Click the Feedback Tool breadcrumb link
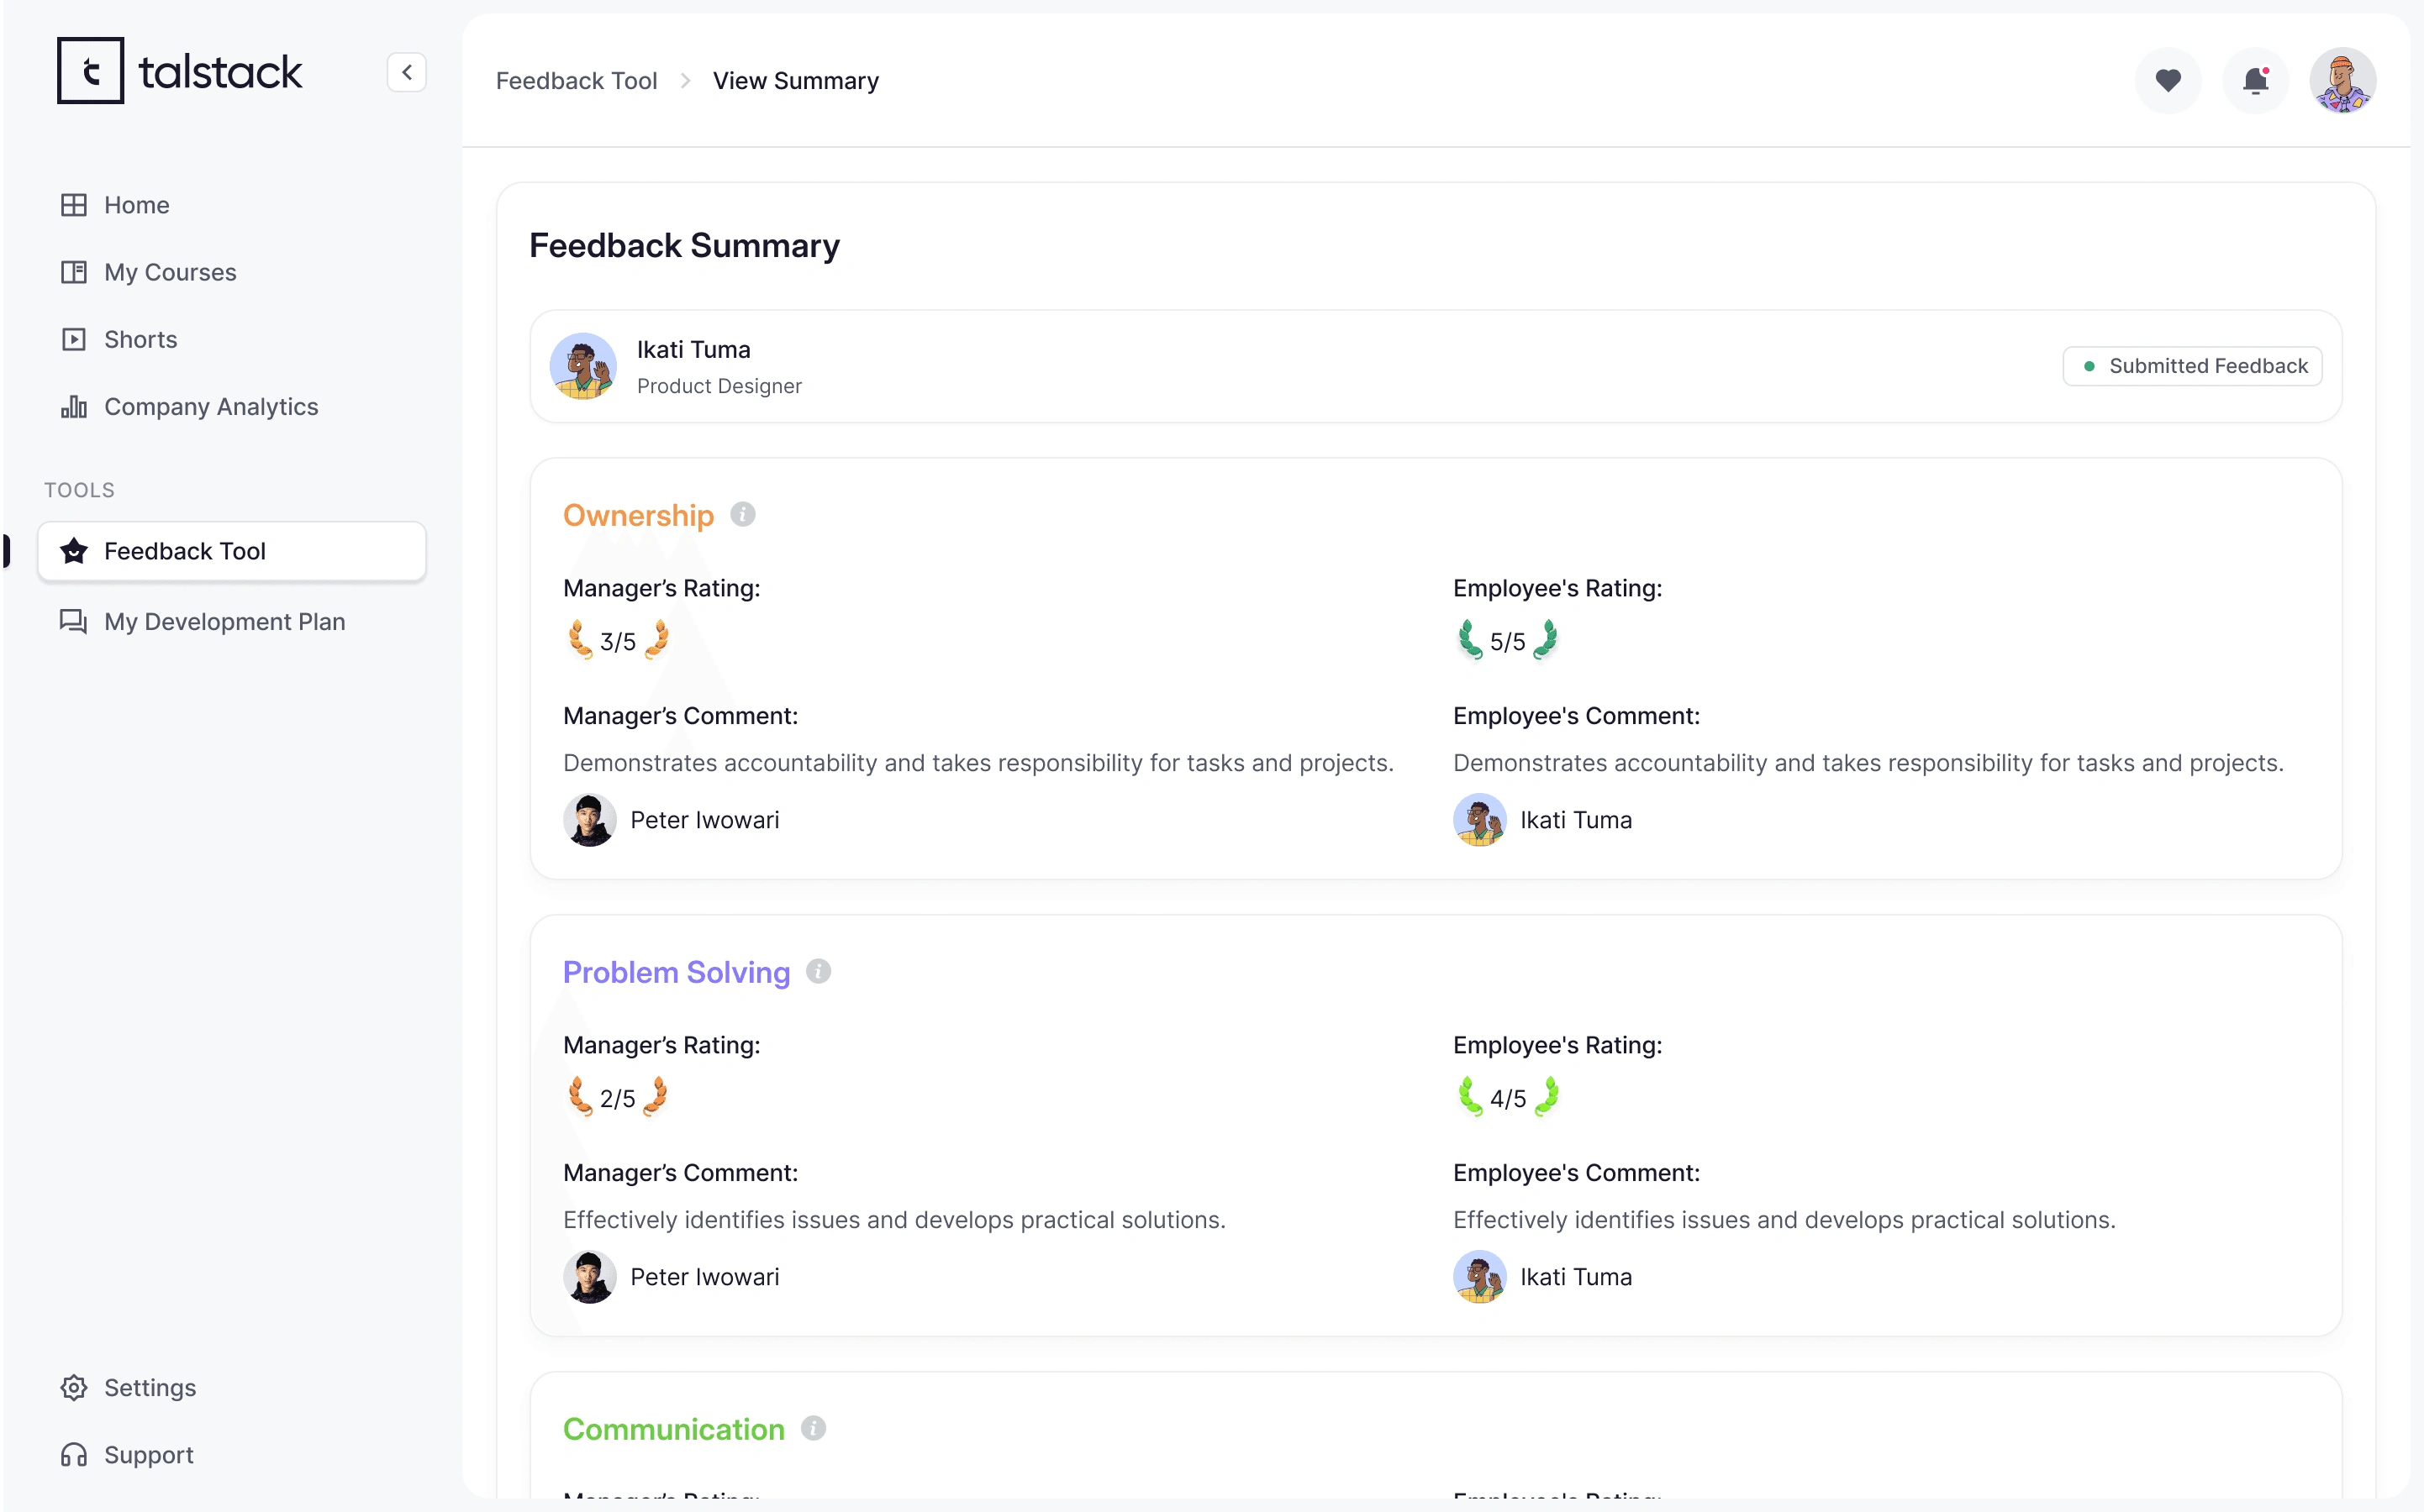2424x1512 pixels. [577, 80]
